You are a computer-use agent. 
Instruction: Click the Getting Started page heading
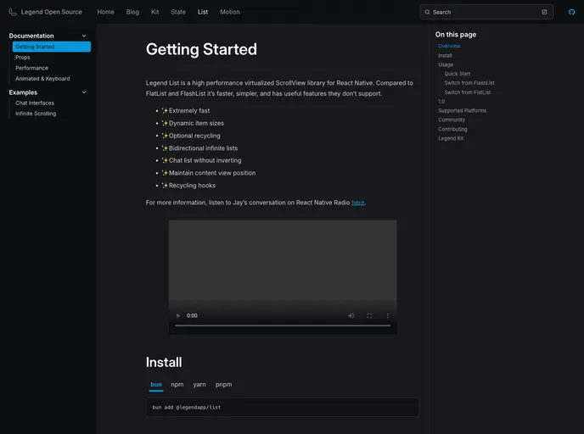click(201, 49)
